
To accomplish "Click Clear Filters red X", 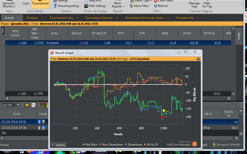I will tap(156, 1).
